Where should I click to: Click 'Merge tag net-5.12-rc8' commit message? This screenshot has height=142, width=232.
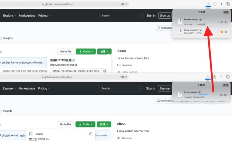tap(25, 71)
